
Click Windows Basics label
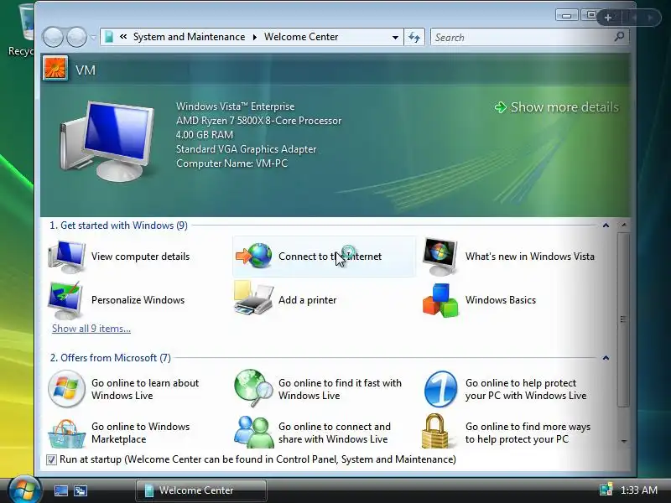click(500, 300)
